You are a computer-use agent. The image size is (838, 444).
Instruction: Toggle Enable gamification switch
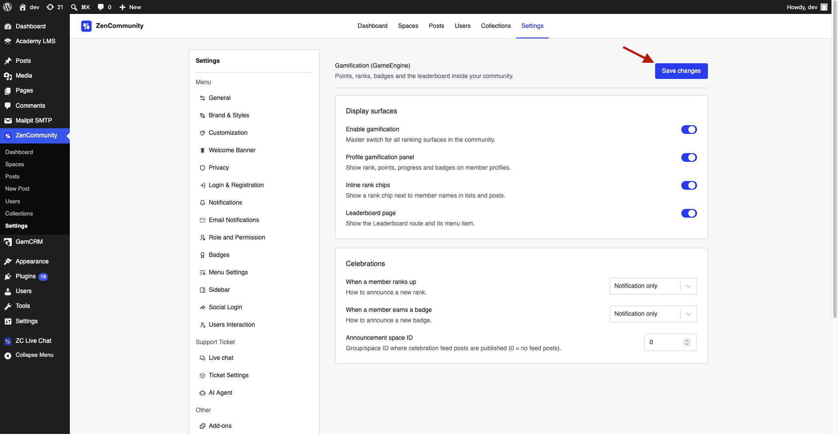(x=689, y=130)
